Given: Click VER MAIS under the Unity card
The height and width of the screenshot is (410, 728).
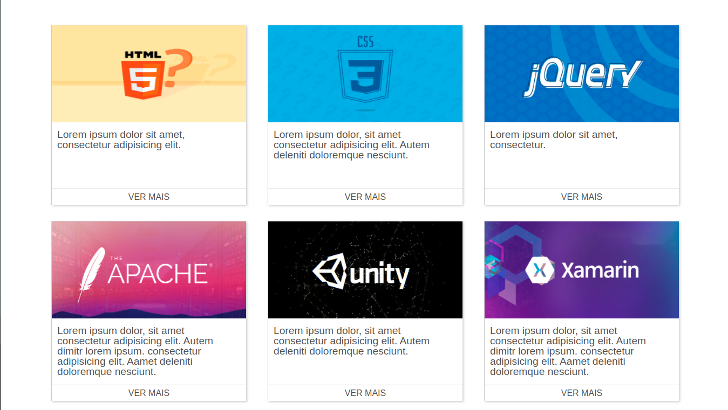Looking at the screenshot, I should click(x=365, y=393).
